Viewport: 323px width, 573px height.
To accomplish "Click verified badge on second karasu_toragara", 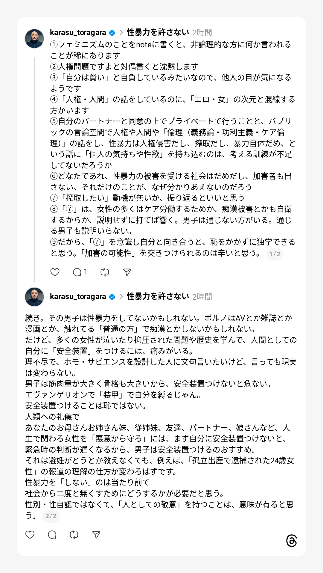I will 112,297.
